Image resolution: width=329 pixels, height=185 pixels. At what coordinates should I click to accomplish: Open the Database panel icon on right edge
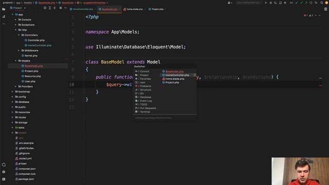[x=325, y=9]
